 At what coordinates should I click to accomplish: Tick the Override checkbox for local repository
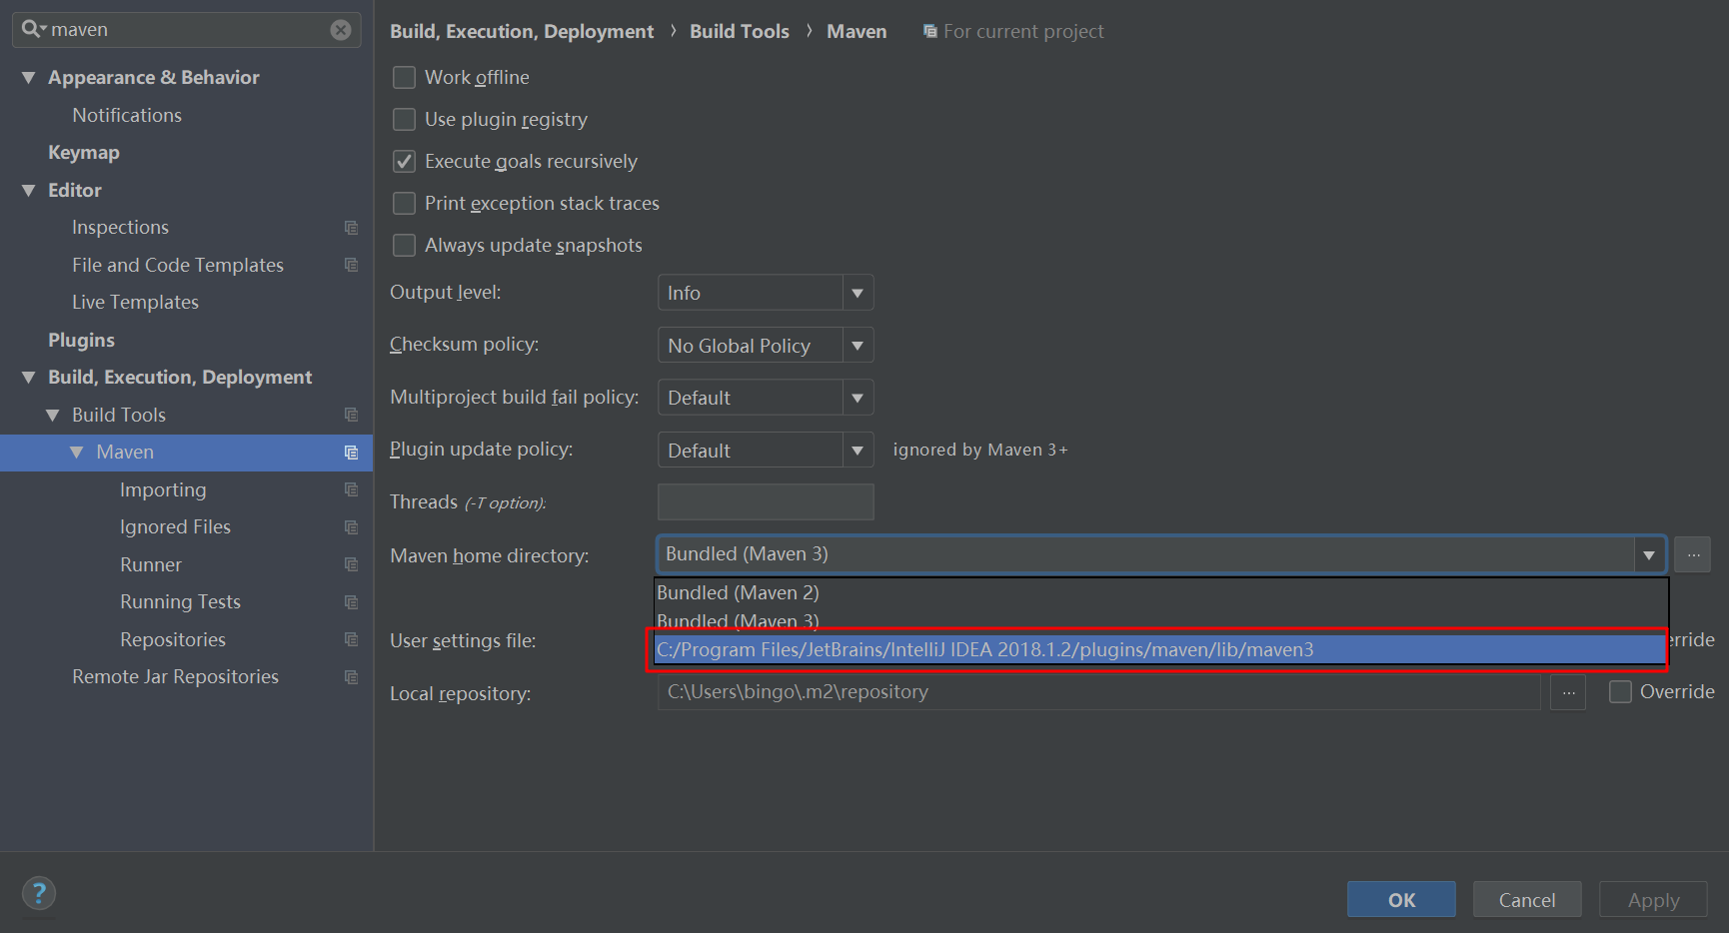1620,691
